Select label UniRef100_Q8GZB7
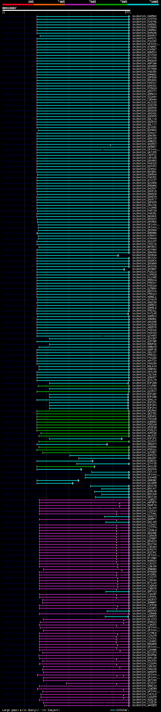 click(144, 458)
